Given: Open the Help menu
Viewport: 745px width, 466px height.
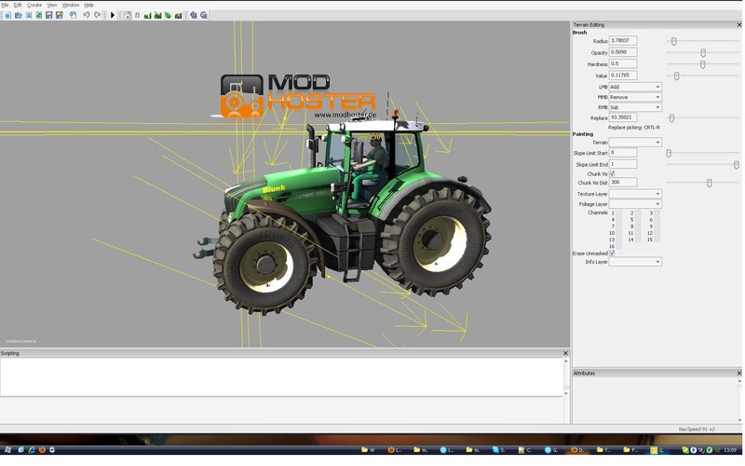Looking at the screenshot, I should coord(88,5).
